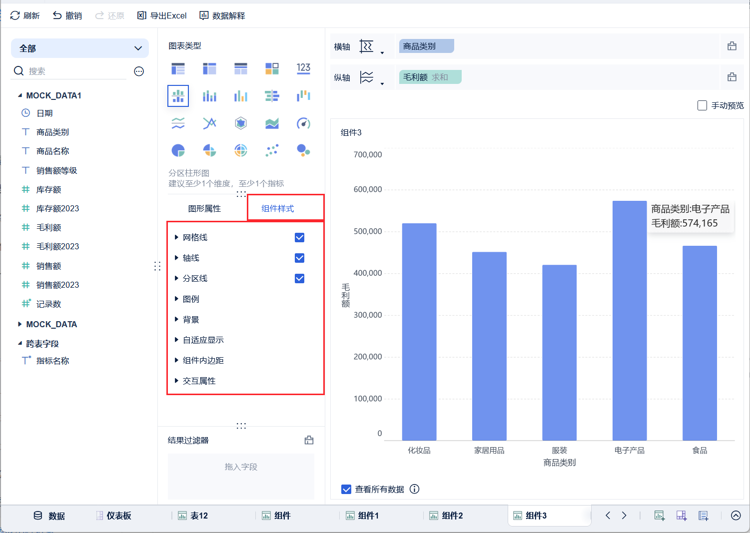Screen dimensions: 750x533
Task: Select the detail table chart type icon
Action: 241,68
